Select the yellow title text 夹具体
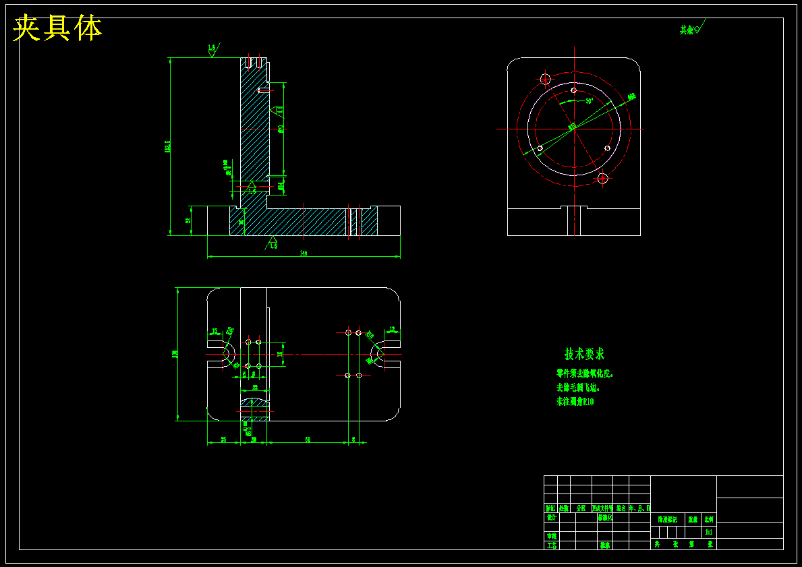 click(x=57, y=28)
